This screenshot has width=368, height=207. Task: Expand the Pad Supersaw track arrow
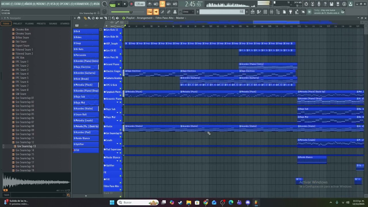click(x=117, y=153)
